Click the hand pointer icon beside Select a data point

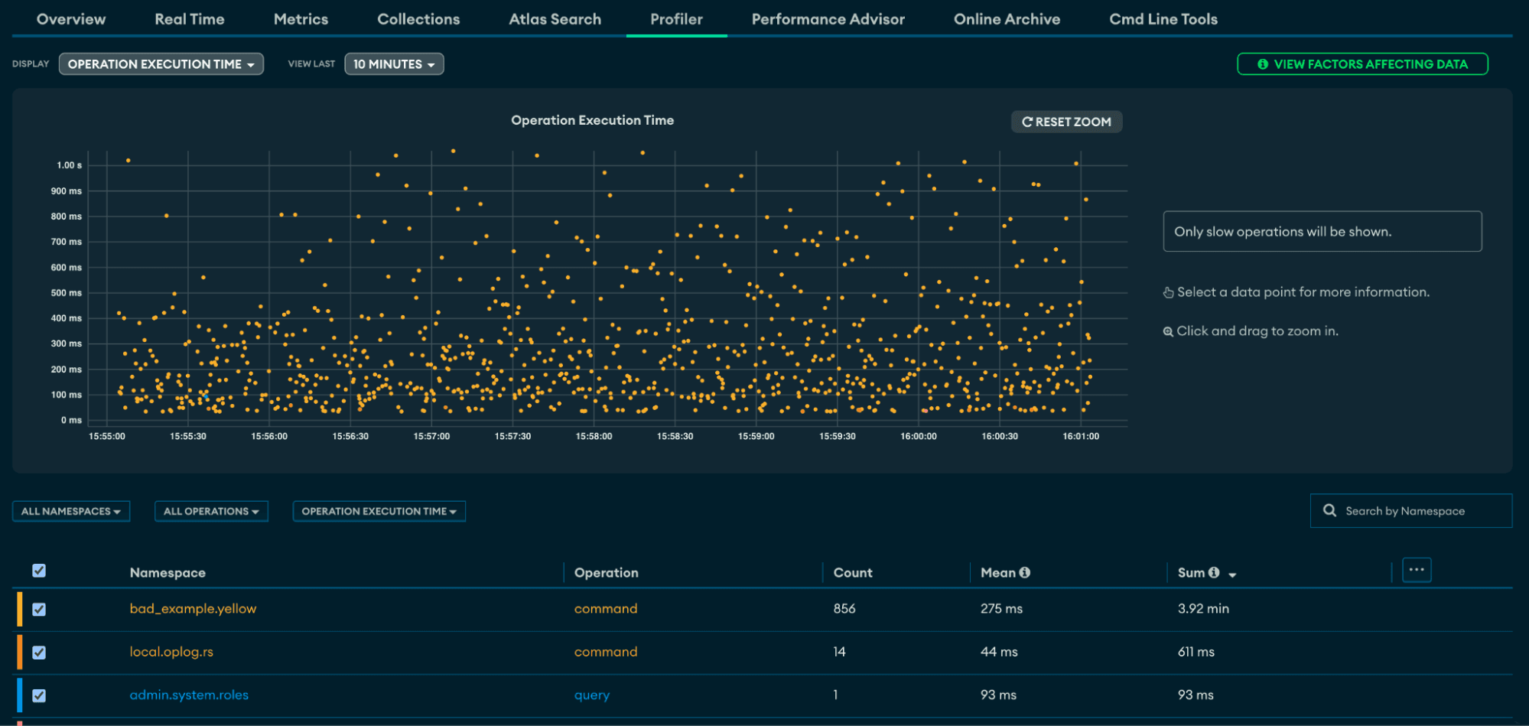coord(1168,292)
